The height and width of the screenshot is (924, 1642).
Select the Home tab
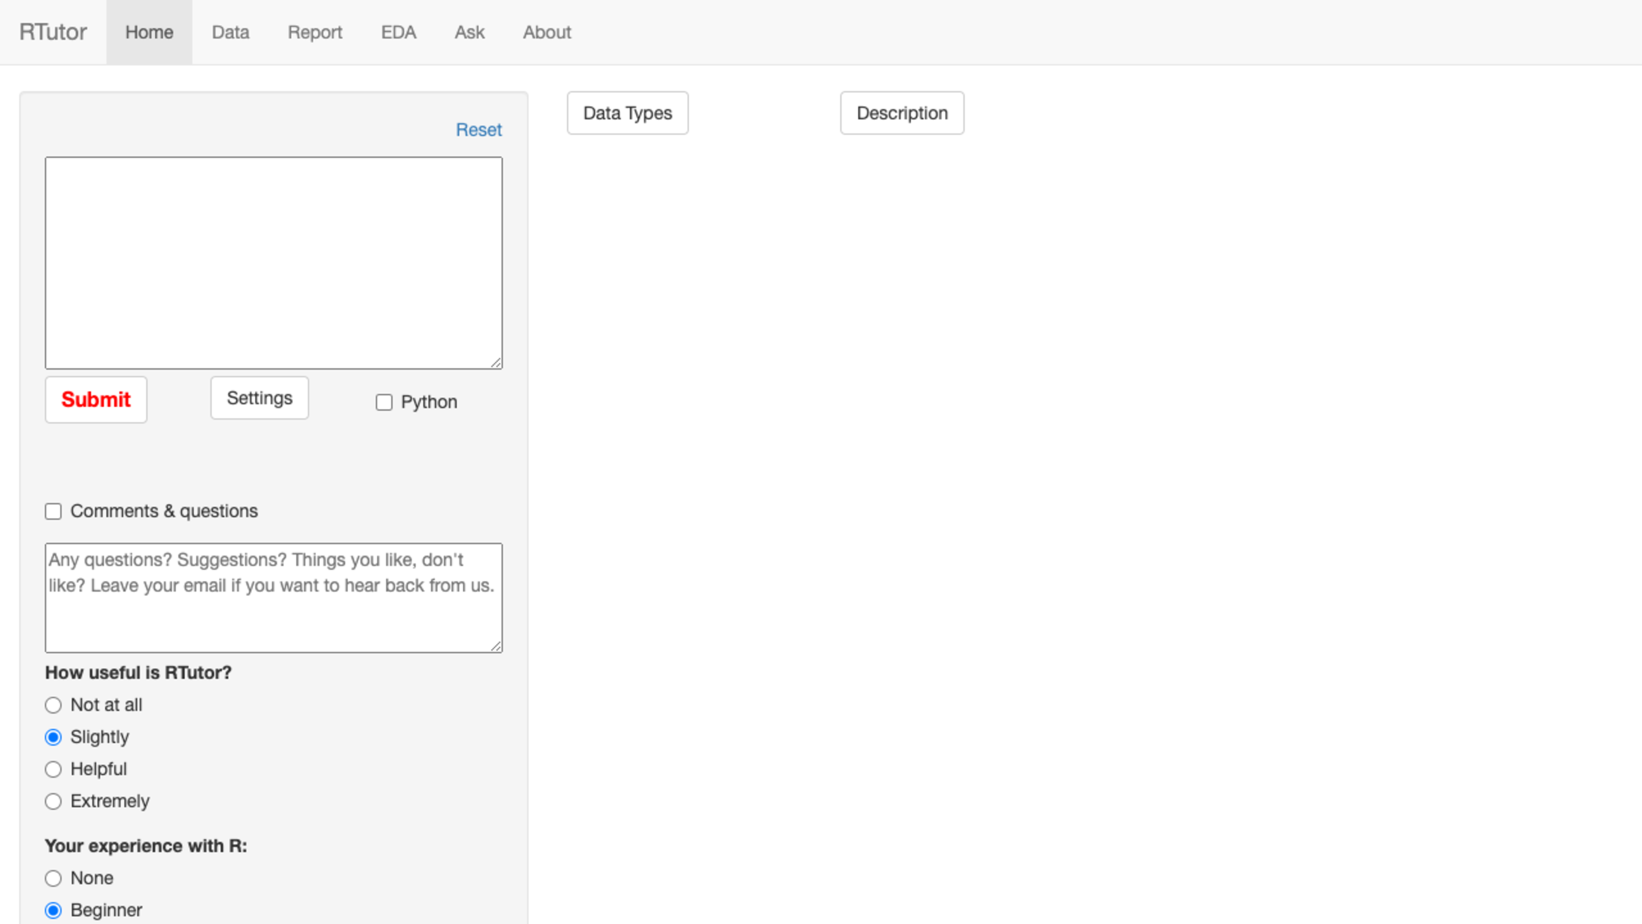[149, 32]
